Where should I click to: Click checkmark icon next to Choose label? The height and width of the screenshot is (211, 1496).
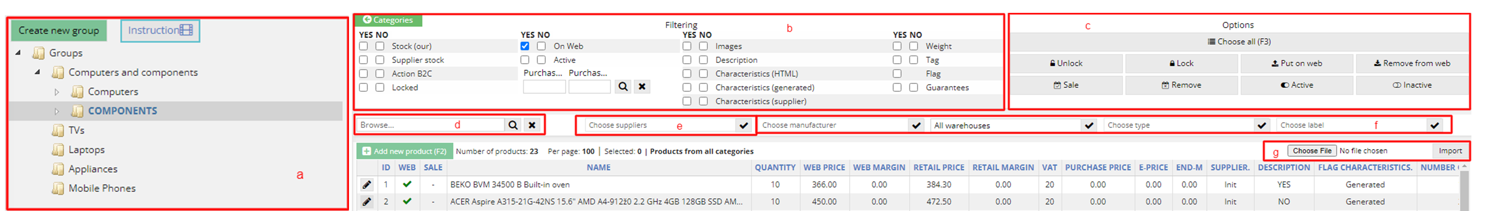pyautogui.click(x=1434, y=125)
